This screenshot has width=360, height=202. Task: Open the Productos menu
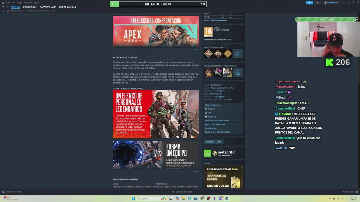[x=28, y=3]
